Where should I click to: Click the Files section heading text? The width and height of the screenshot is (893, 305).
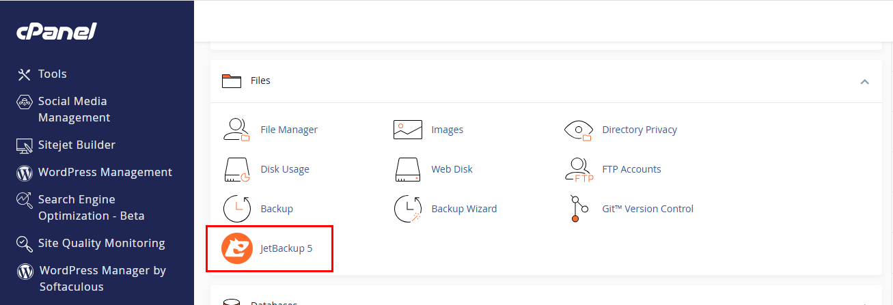260,81
